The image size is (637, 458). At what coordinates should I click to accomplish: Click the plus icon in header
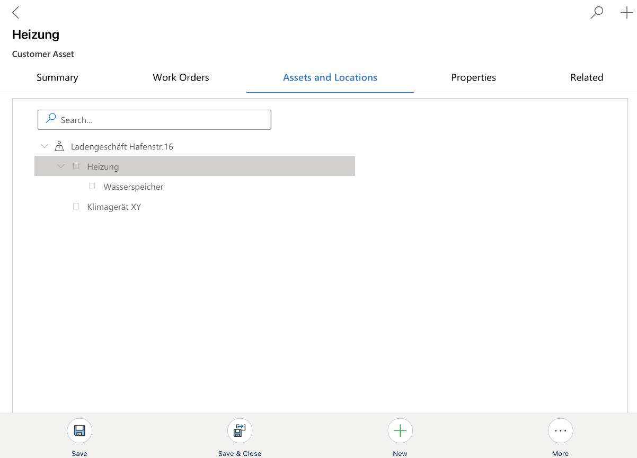point(626,13)
